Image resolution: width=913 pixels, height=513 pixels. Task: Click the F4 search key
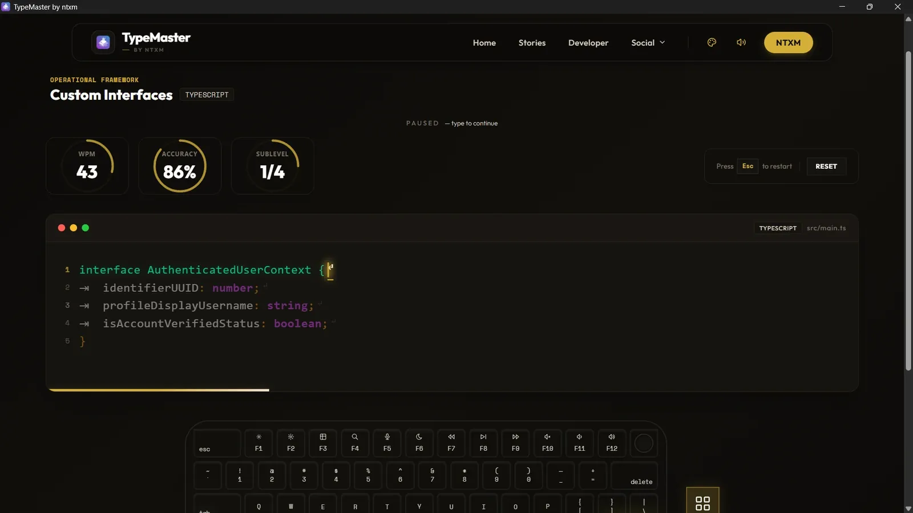click(355, 443)
